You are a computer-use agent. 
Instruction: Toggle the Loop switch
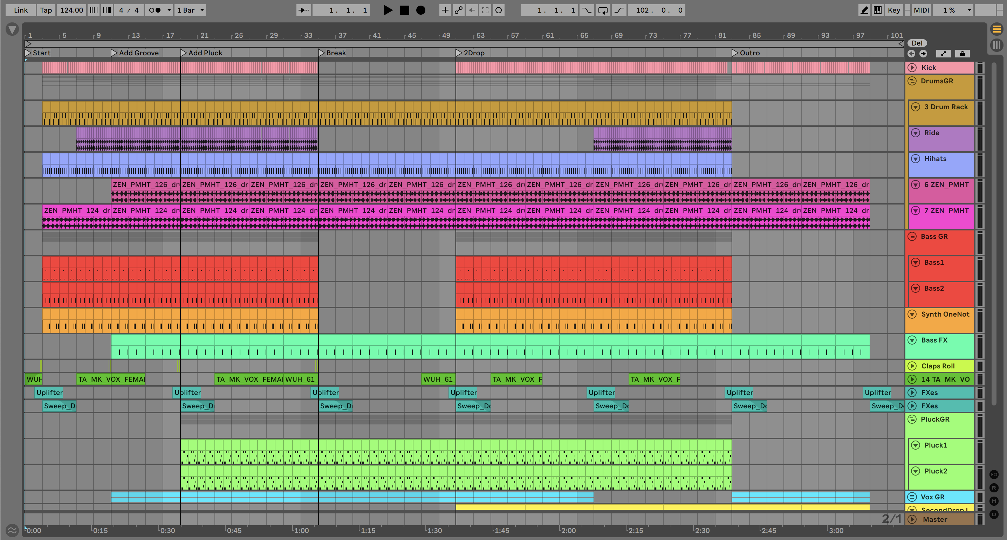603,10
